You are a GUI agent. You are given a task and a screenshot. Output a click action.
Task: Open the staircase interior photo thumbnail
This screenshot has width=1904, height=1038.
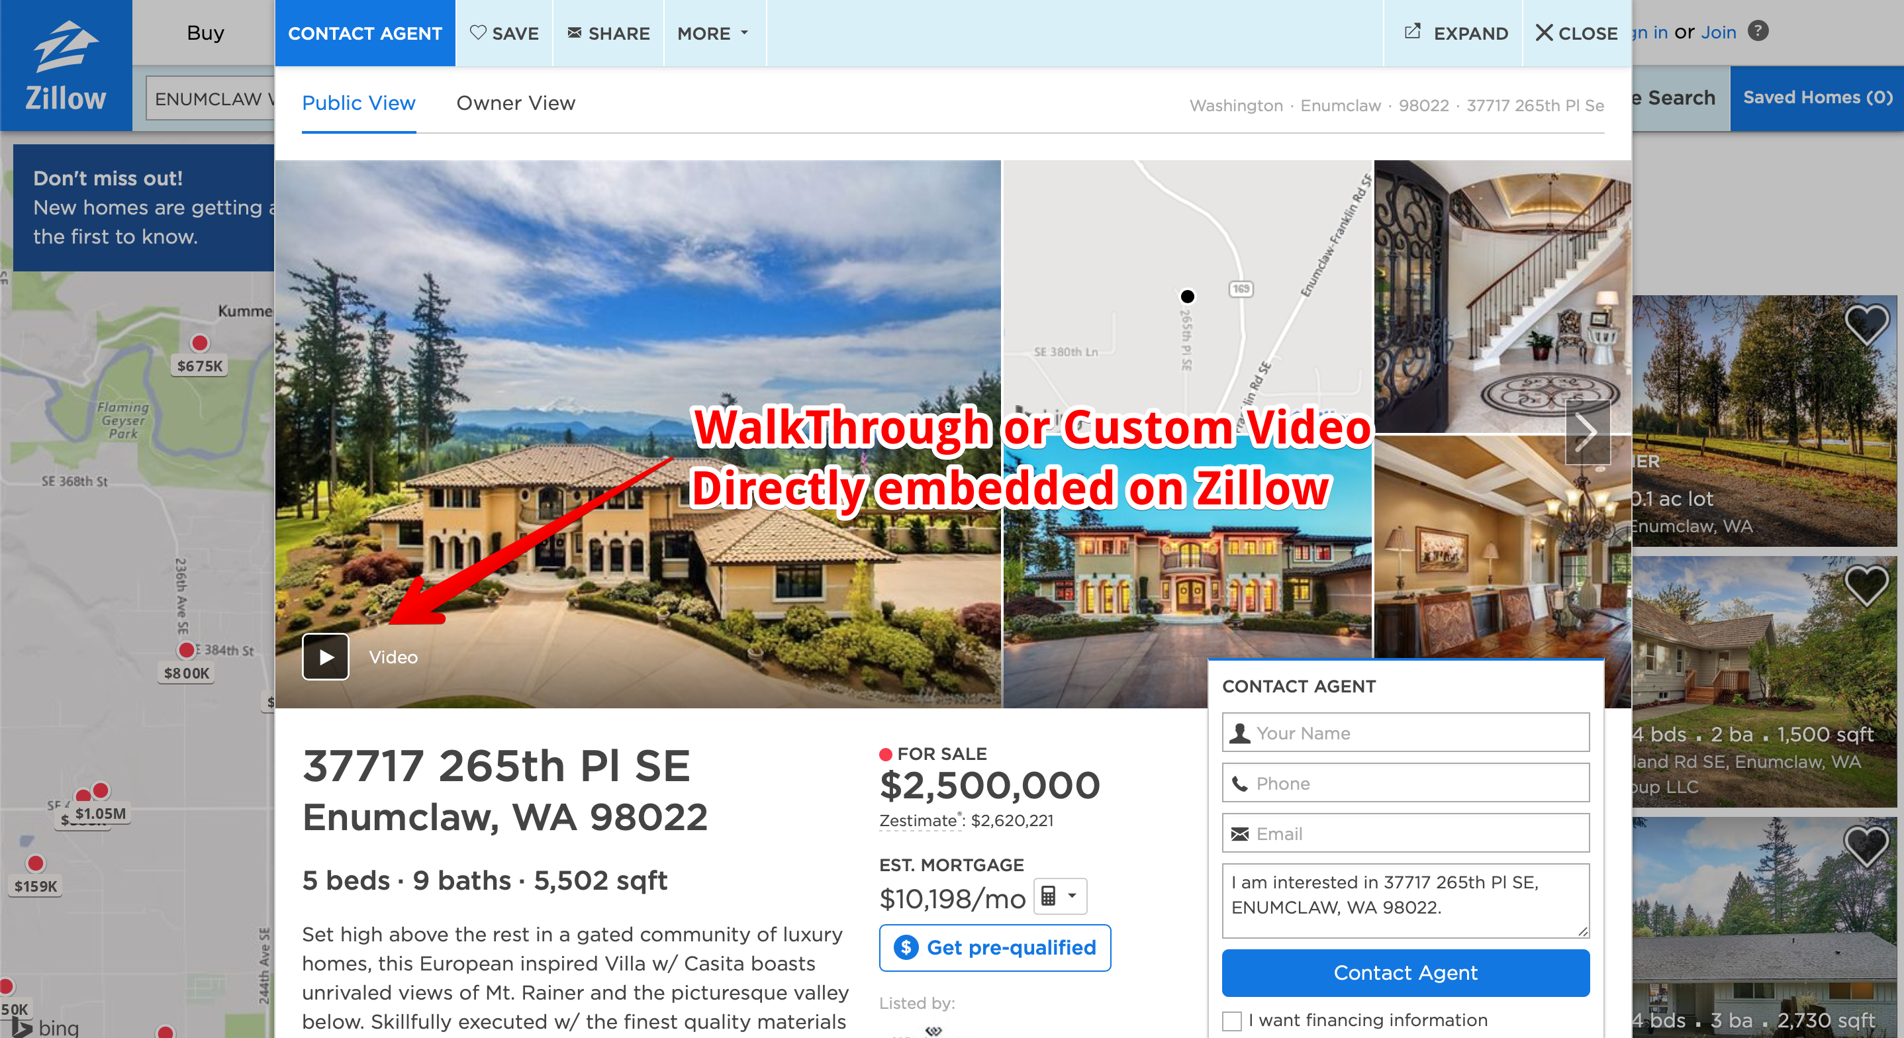1502,297
